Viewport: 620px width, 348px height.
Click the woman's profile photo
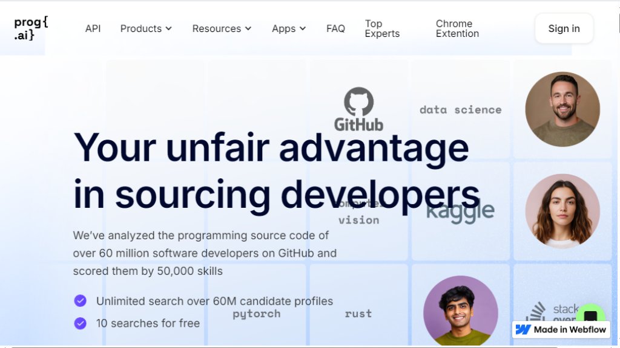pyautogui.click(x=562, y=211)
